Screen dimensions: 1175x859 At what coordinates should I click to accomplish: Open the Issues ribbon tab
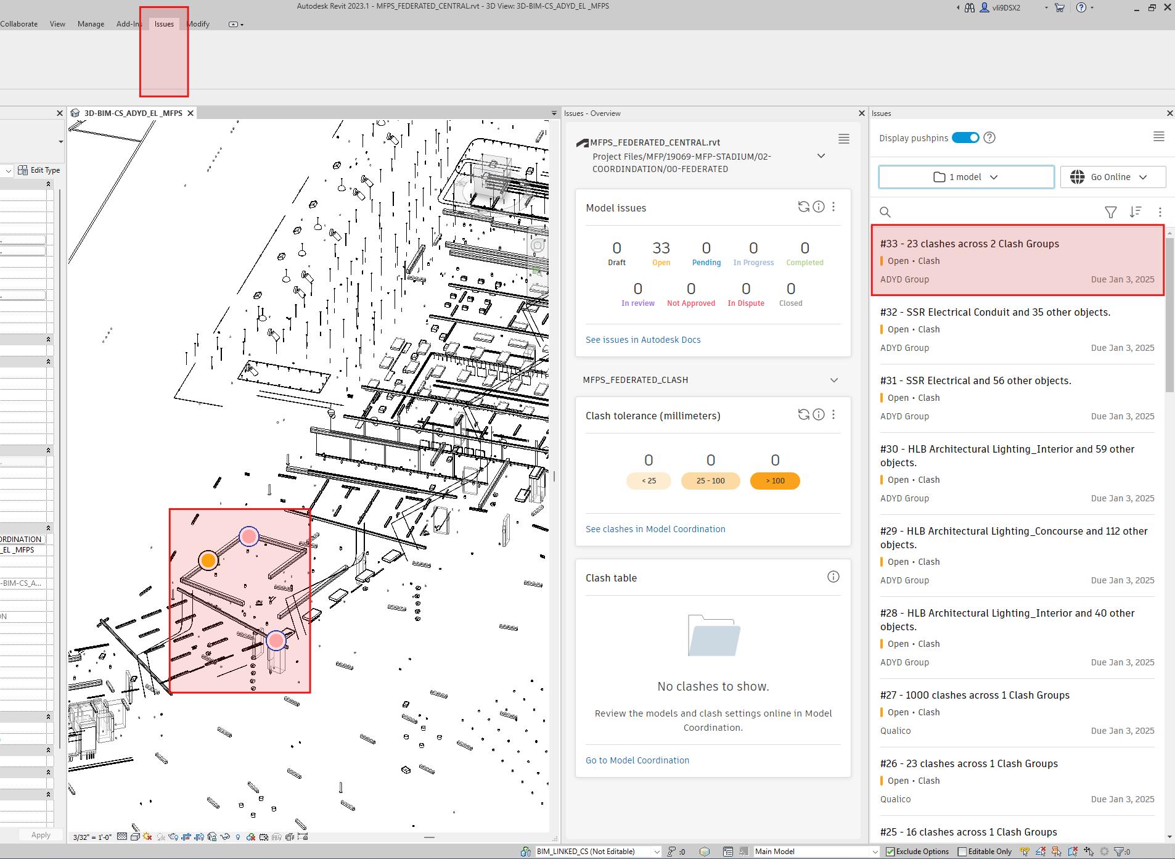164,24
